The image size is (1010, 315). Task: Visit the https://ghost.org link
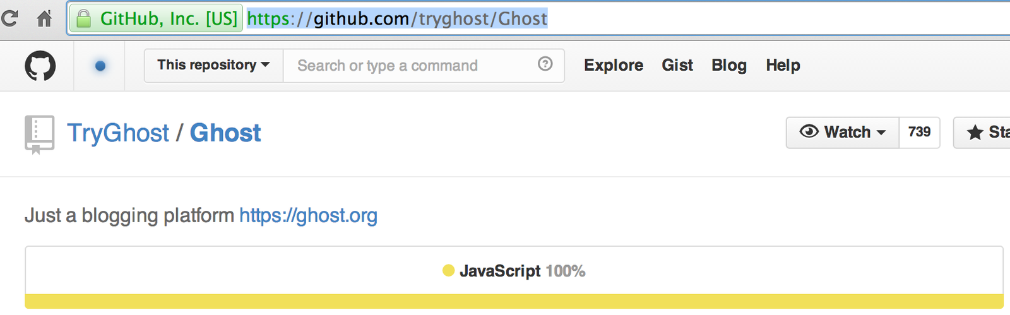[309, 216]
